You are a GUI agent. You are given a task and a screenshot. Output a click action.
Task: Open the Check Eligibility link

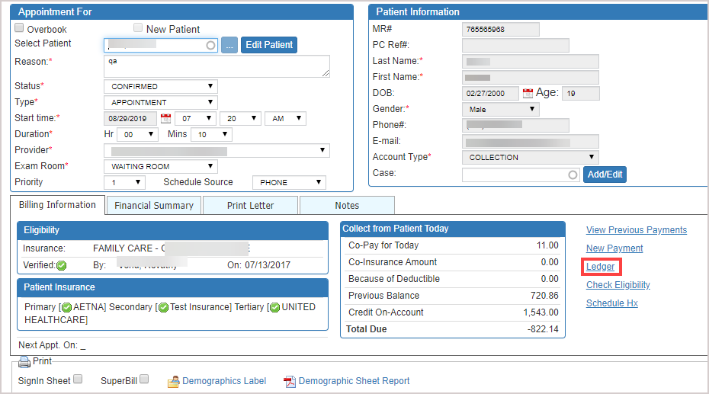tap(618, 285)
